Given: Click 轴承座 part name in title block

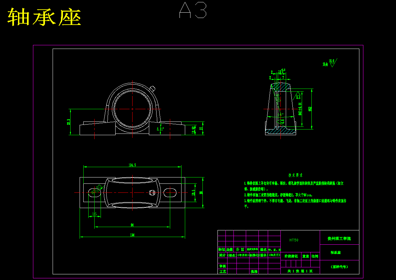Looking at the screenshot, I should tap(336, 252).
